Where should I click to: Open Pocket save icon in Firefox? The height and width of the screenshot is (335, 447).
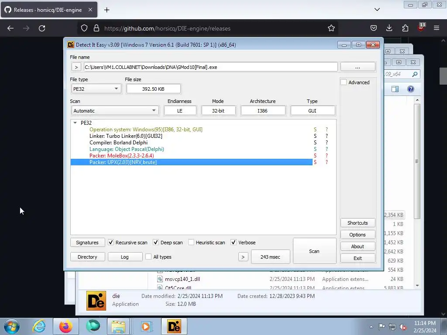click(374, 28)
